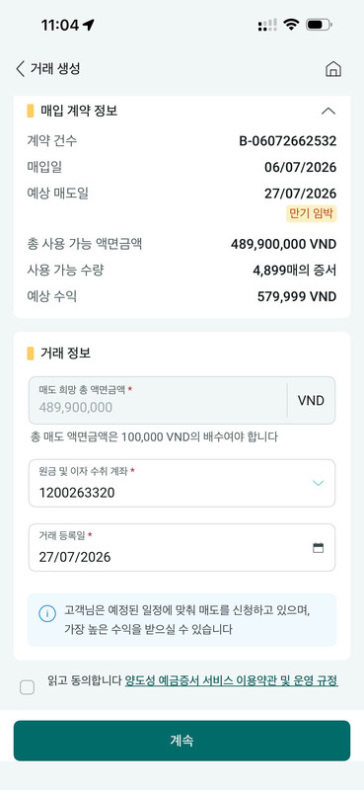Tap the Wi-Fi status icon
364x790 pixels.
click(291, 25)
